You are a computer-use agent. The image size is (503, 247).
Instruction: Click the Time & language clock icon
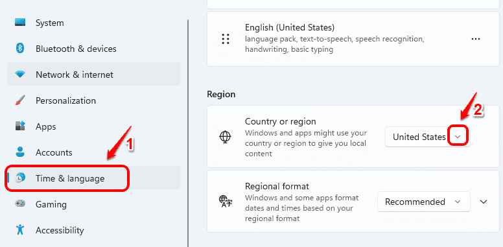(x=20, y=178)
